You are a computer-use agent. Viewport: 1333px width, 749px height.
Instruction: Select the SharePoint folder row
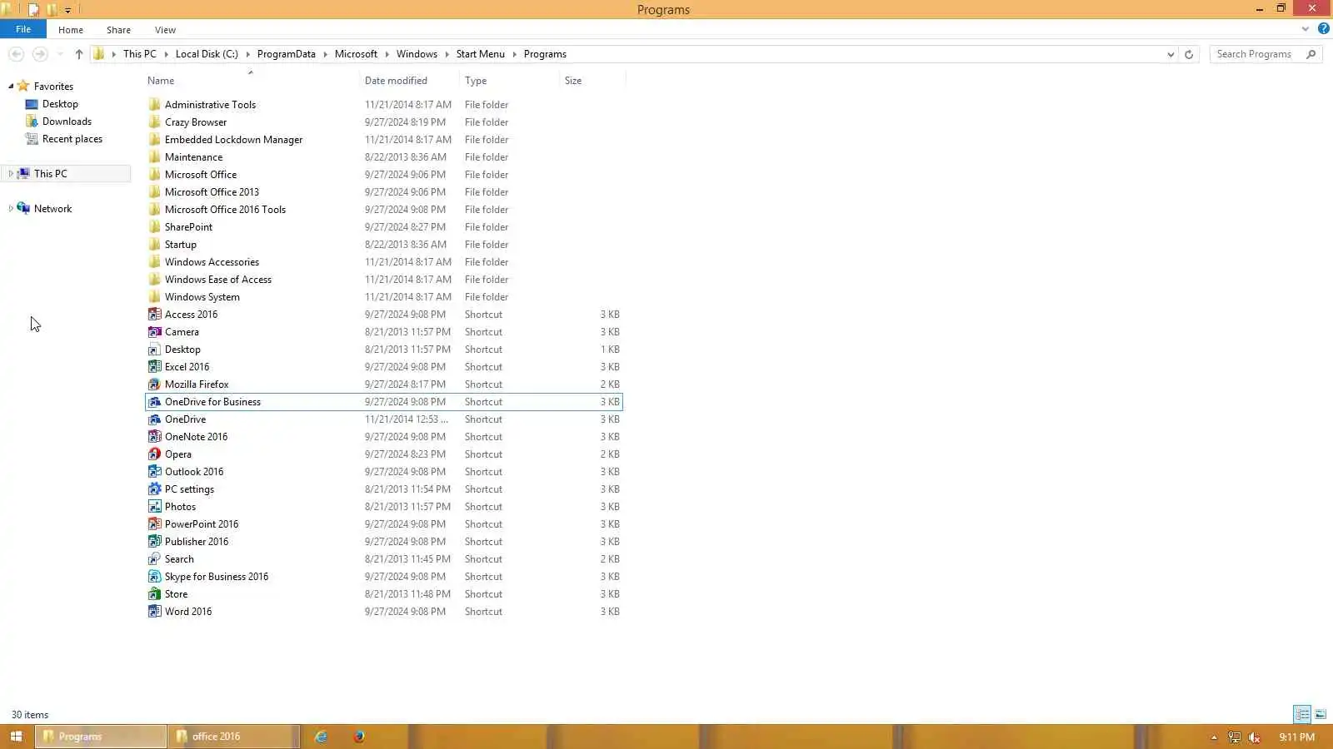click(x=383, y=227)
